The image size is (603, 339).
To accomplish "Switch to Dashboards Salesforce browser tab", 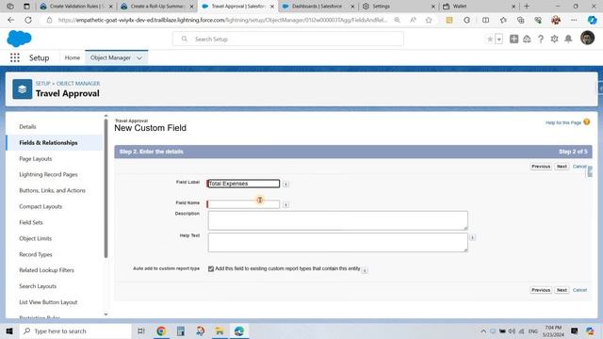I will point(318,7).
